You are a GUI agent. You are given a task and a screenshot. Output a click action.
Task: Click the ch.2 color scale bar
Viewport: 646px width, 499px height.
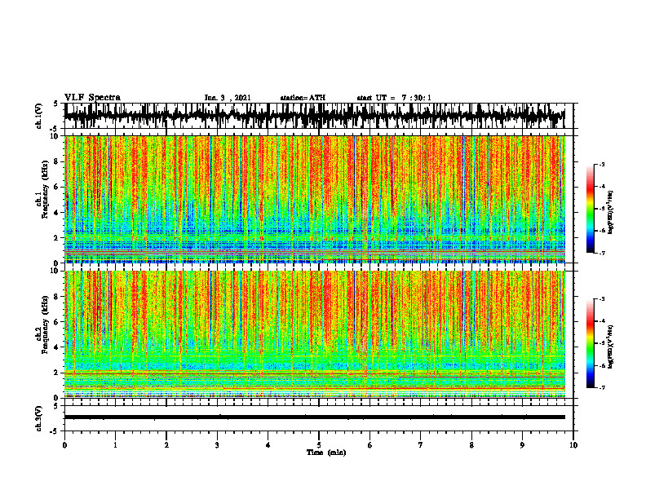590,343
